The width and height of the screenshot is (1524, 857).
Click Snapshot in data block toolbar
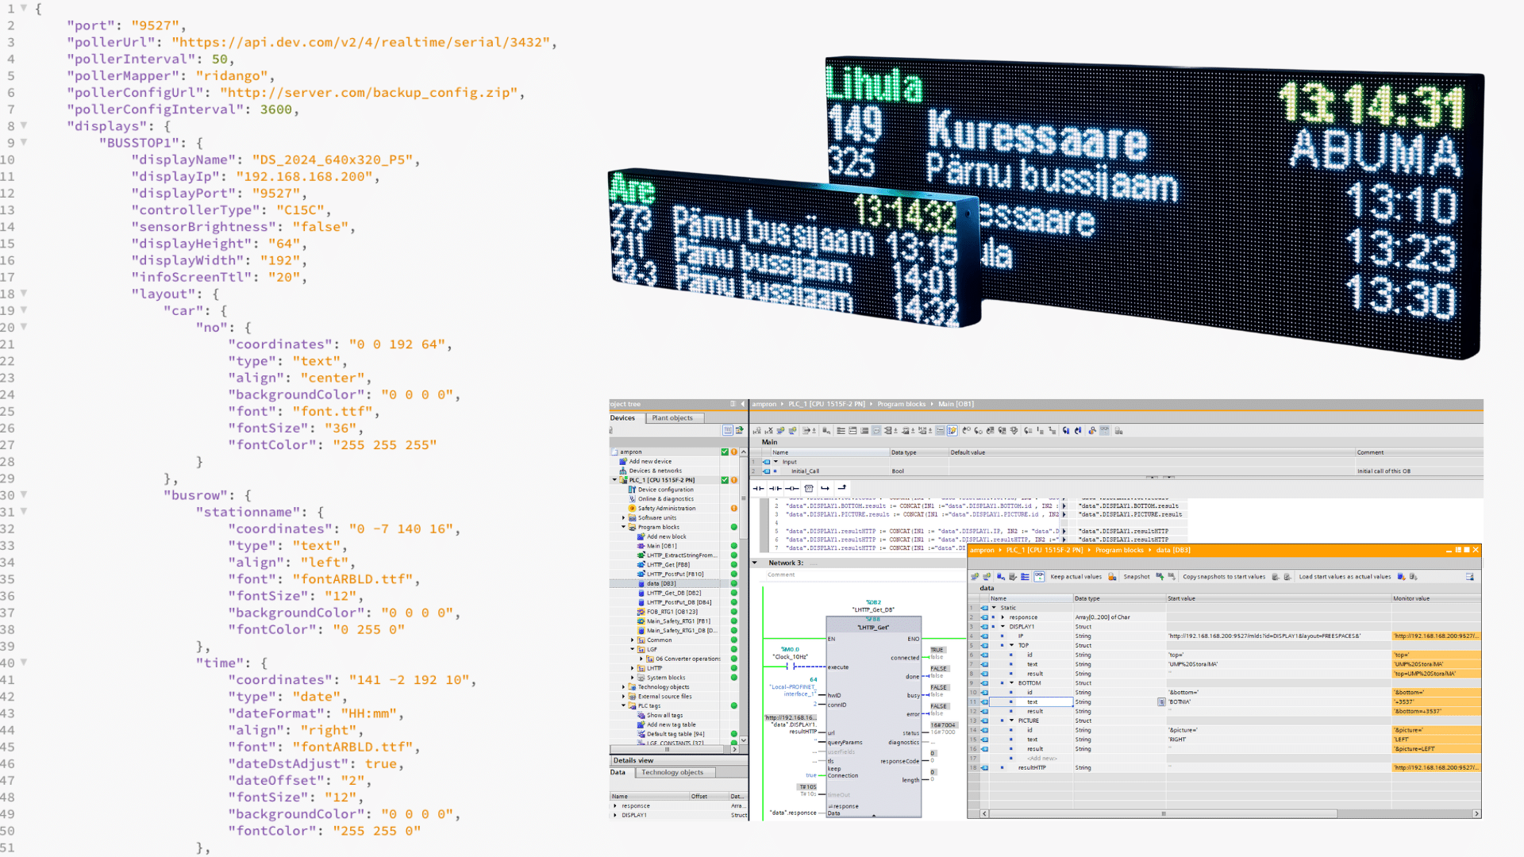coord(1137,577)
